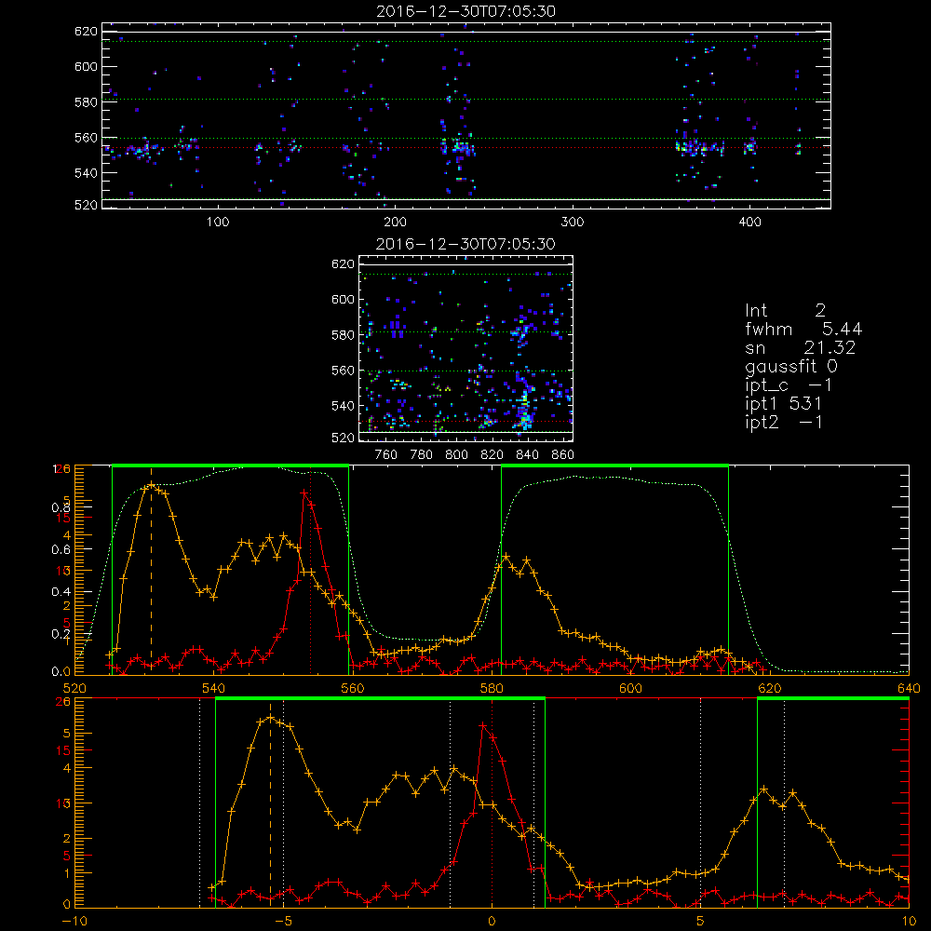
Task: Select the 'Int 2' readout line
Action: (x=785, y=310)
